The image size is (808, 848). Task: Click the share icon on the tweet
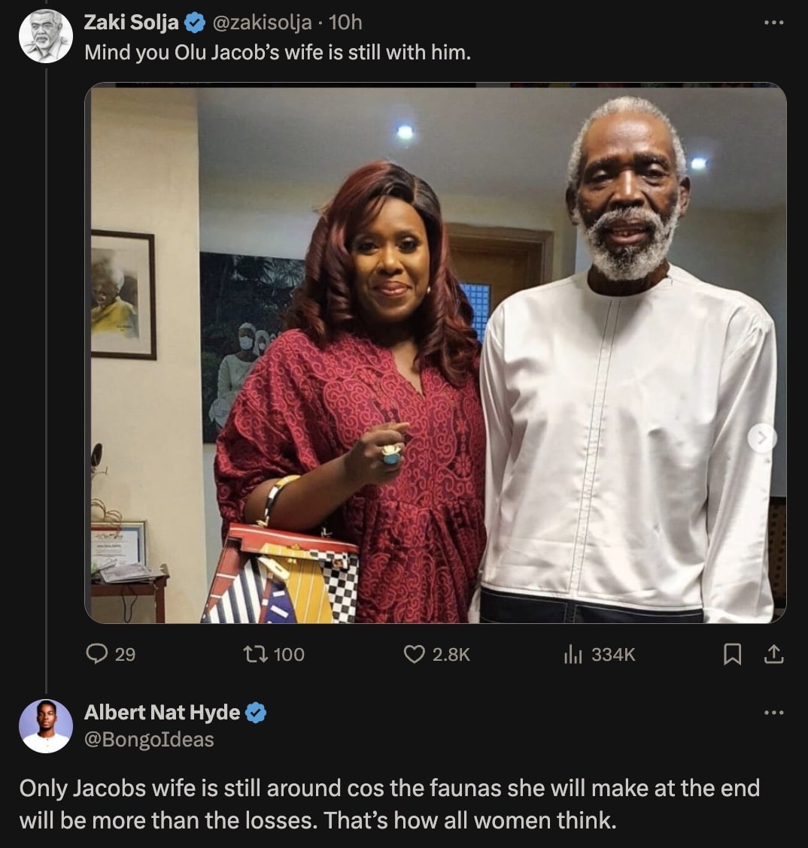(x=773, y=656)
